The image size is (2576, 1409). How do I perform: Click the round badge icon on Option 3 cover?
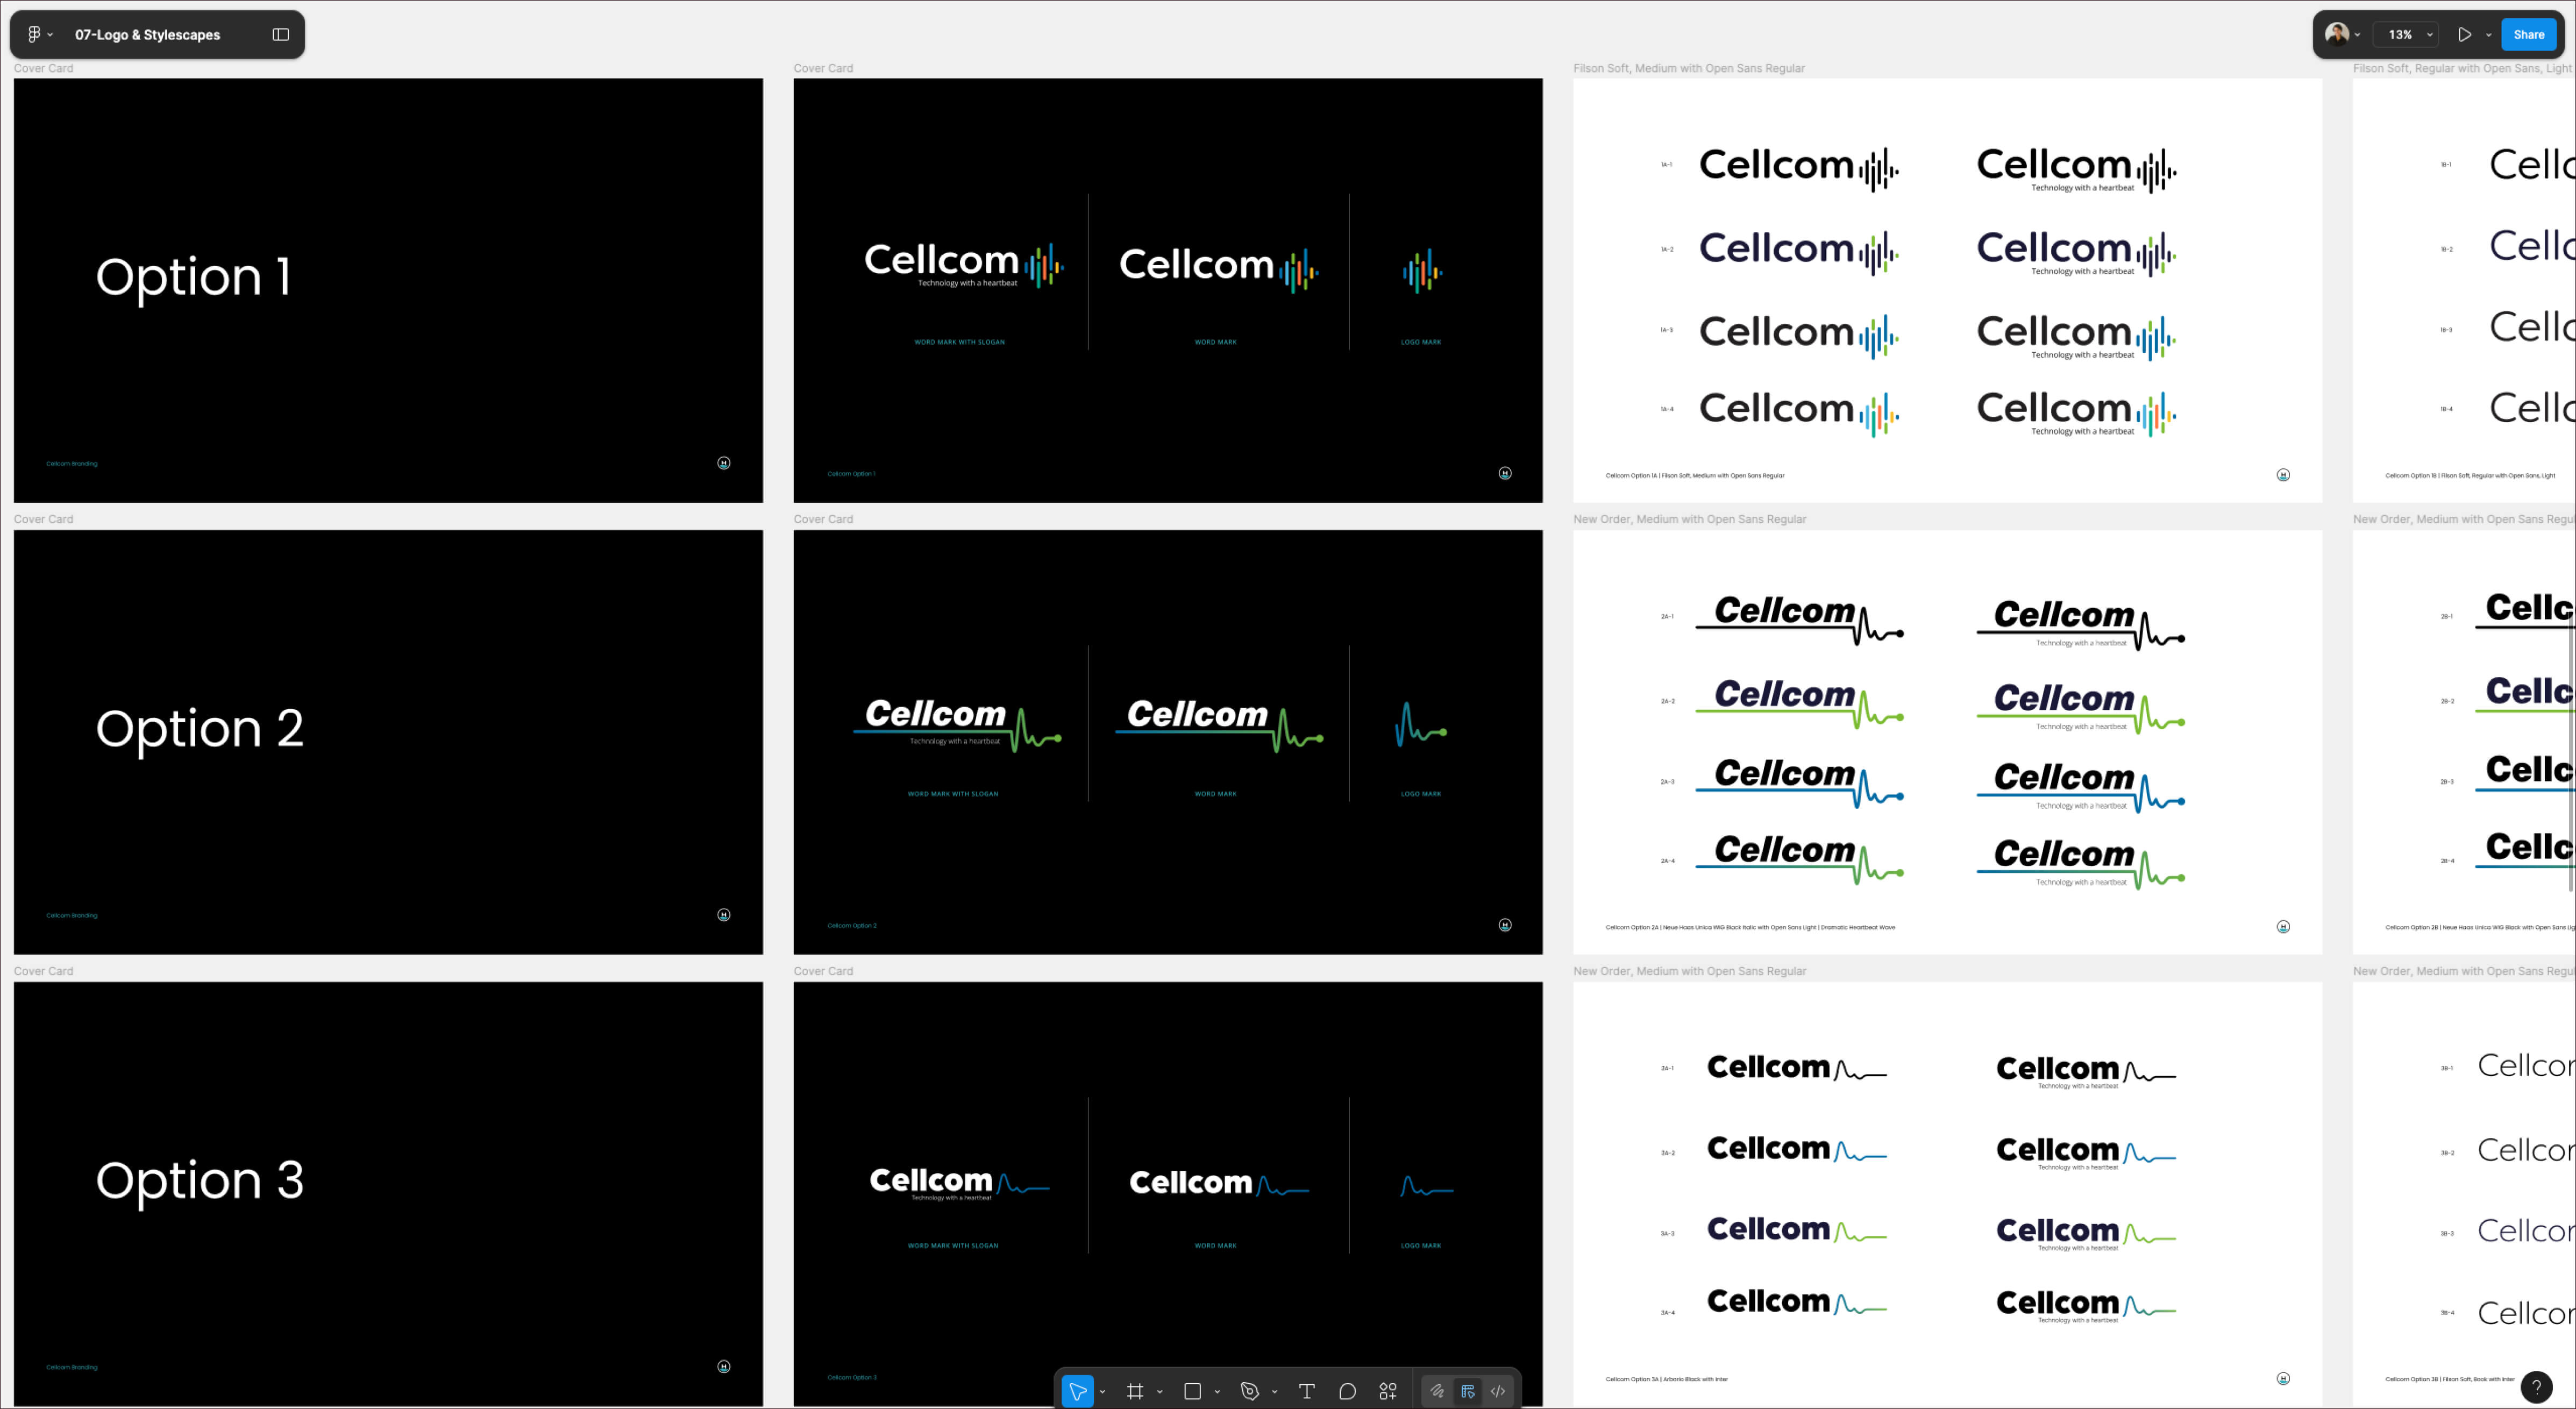pyautogui.click(x=724, y=1367)
